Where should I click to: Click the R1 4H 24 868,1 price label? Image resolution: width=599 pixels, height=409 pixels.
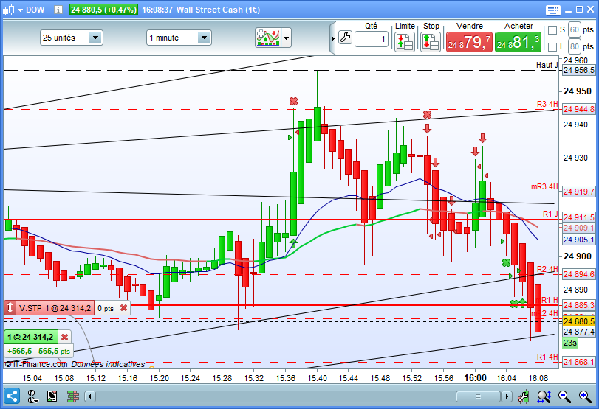(x=579, y=362)
